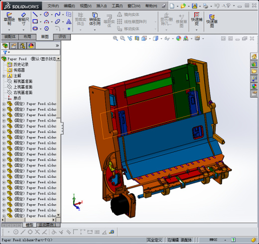Screen dimensions: 259x244
Task: Choose the Corner Rectangle tool
Action: coord(35,21)
